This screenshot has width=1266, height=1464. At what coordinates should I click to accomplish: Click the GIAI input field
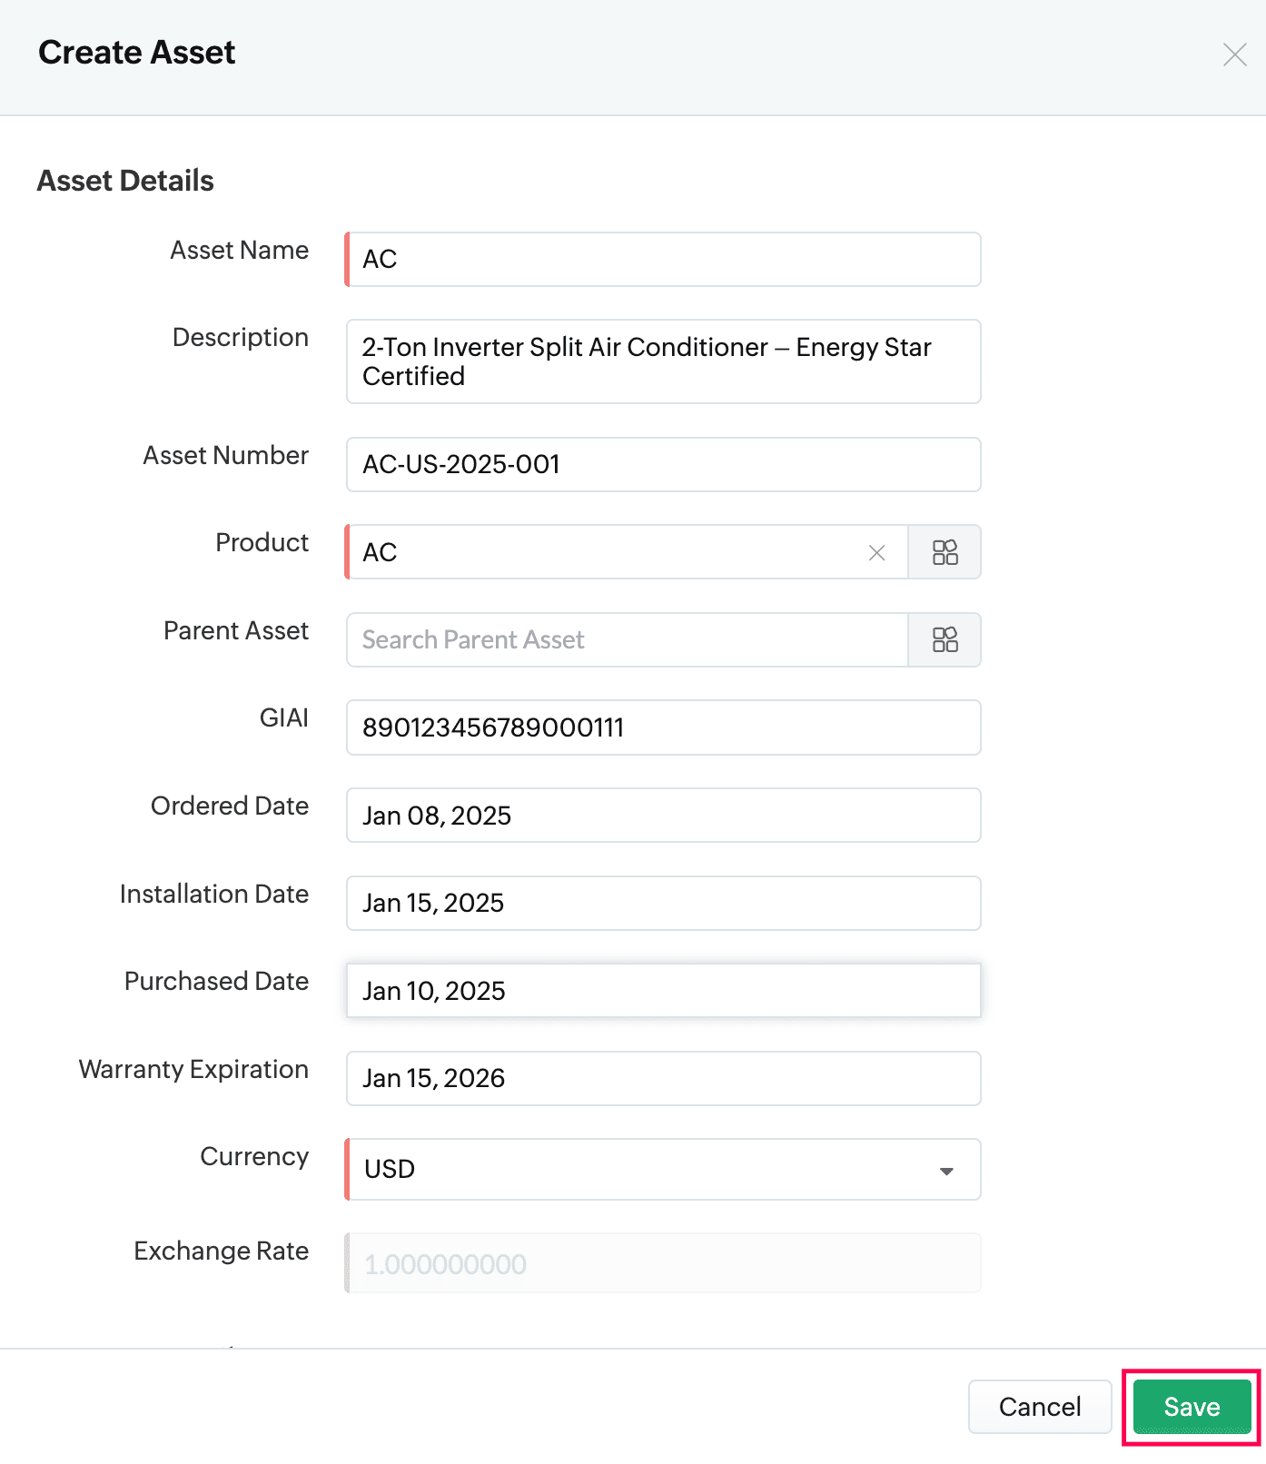pos(663,727)
